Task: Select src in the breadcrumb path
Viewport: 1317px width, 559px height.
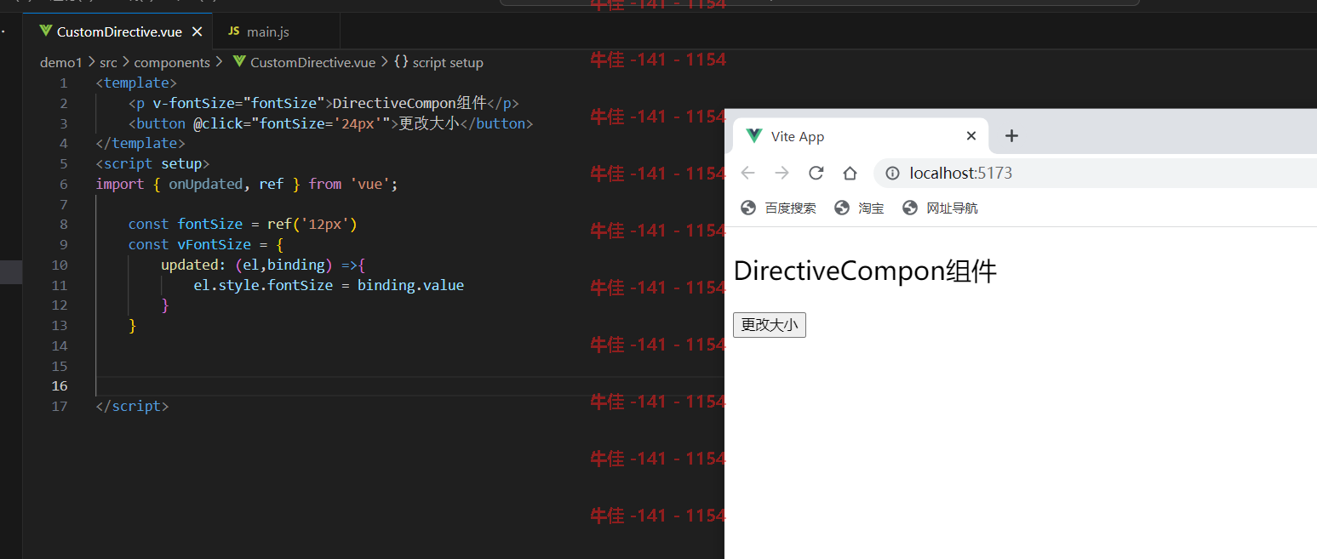Action: point(108,62)
